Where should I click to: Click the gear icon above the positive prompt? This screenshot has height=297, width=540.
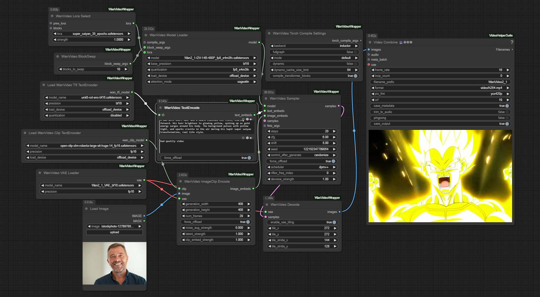click(x=247, y=119)
